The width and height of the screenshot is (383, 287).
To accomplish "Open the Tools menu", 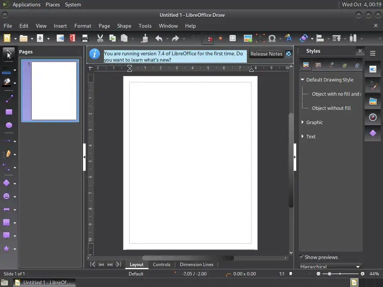I will pyautogui.click(x=145, y=26).
